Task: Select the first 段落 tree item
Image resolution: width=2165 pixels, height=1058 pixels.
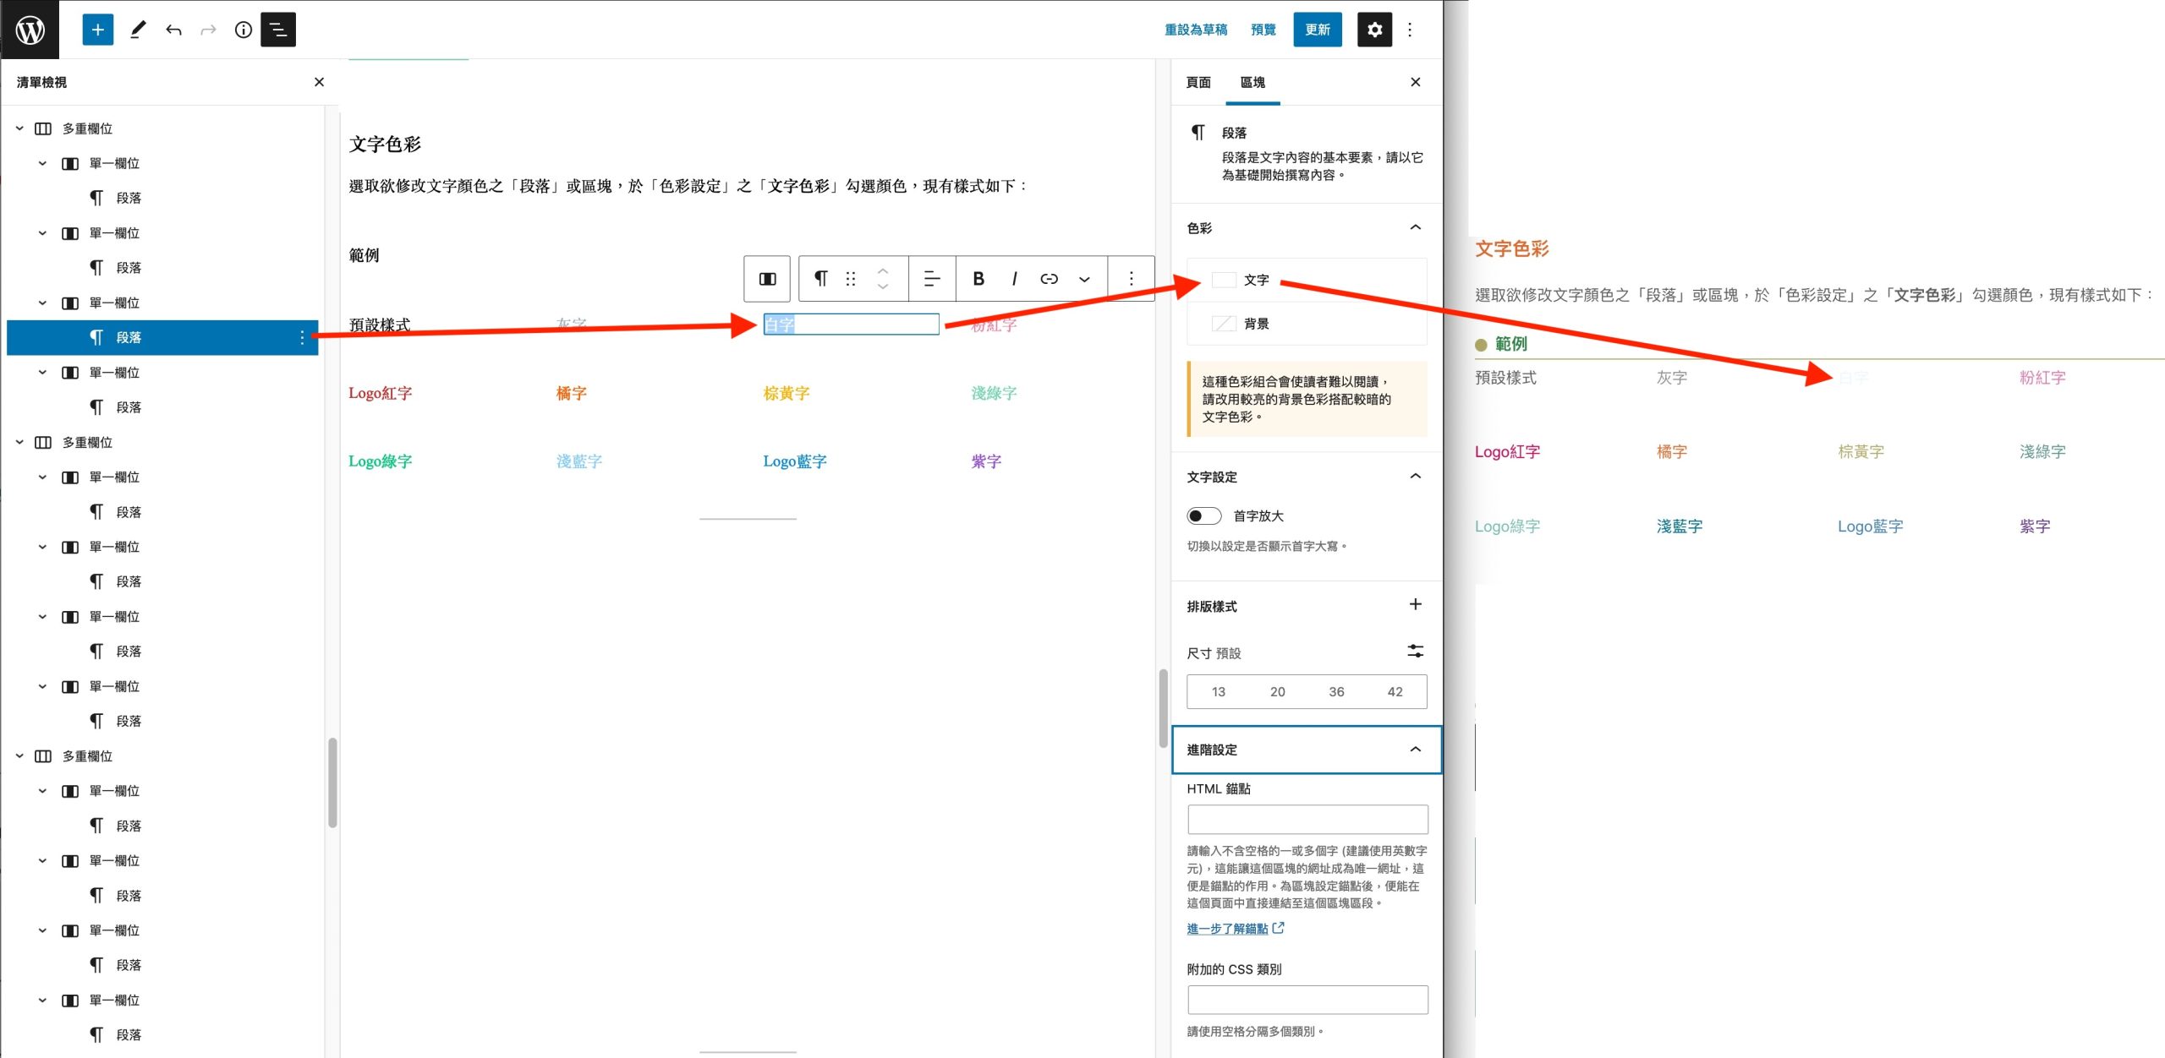Action: coord(129,198)
